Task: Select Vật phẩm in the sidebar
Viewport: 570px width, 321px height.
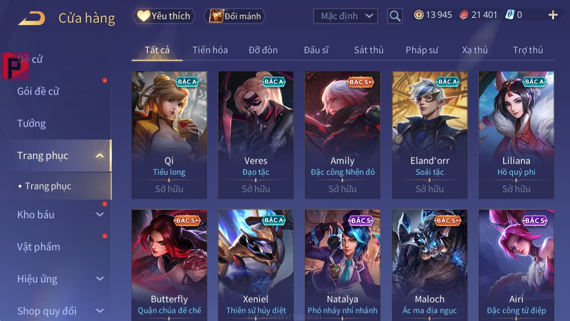Action: click(x=39, y=247)
